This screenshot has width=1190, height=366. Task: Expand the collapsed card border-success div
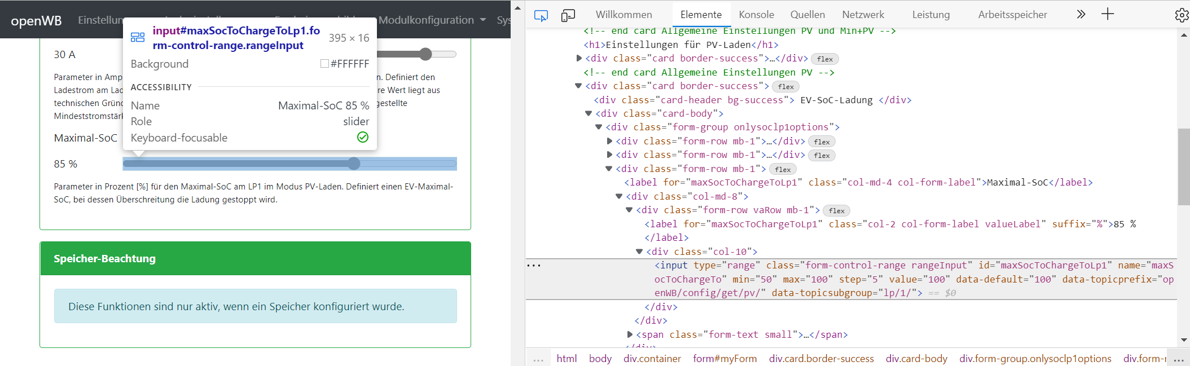coord(579,58)
